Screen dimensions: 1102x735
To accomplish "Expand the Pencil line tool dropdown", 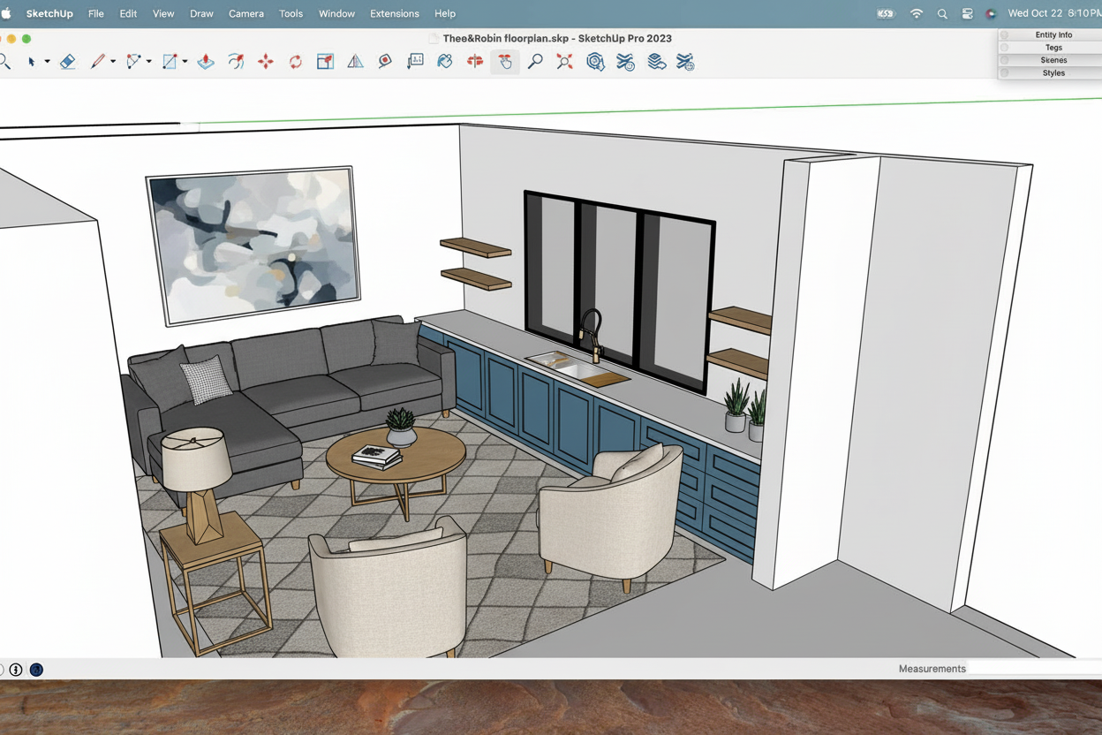I will (113, 62).
